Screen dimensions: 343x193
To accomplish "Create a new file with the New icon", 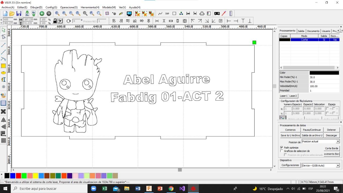I will [x=5, y=13].
